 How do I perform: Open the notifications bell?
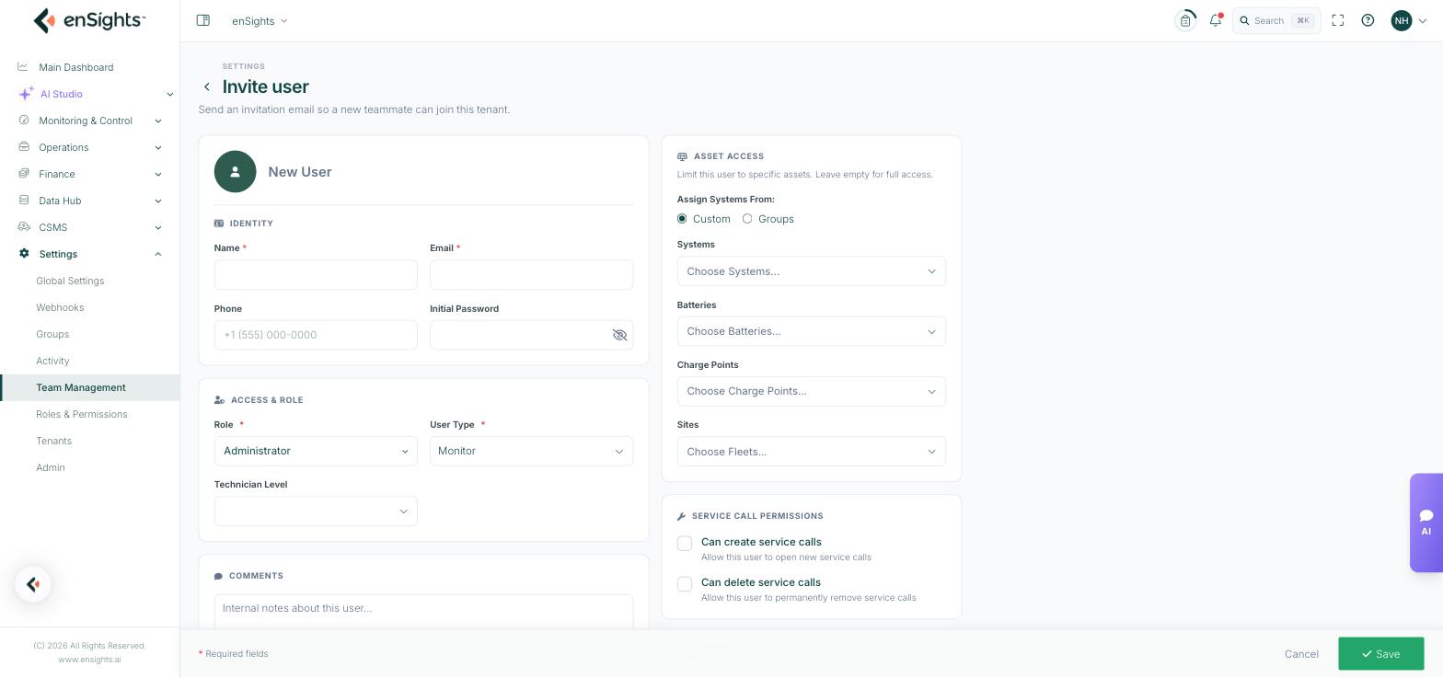1216,20
